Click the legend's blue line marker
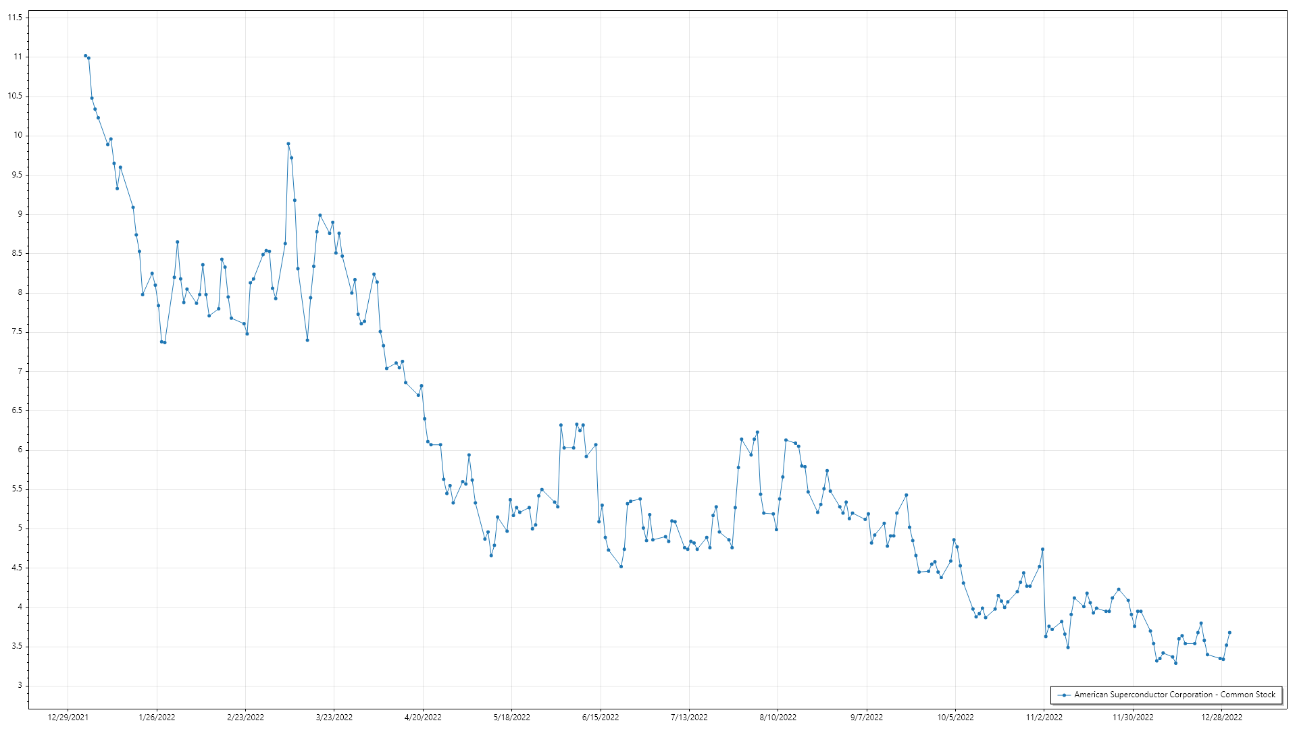 1065,695
